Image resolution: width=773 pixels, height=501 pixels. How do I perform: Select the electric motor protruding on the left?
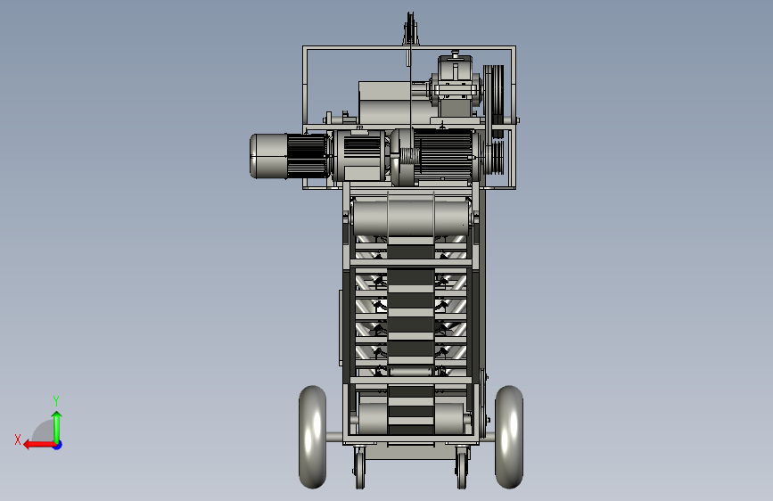[289, 156]
